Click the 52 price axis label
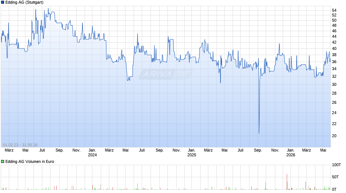The width and height of the screenshot is (346, 193). tap(334, 15)
